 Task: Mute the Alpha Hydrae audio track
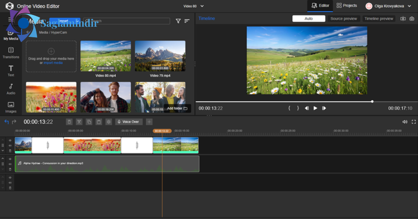(10, 164)
